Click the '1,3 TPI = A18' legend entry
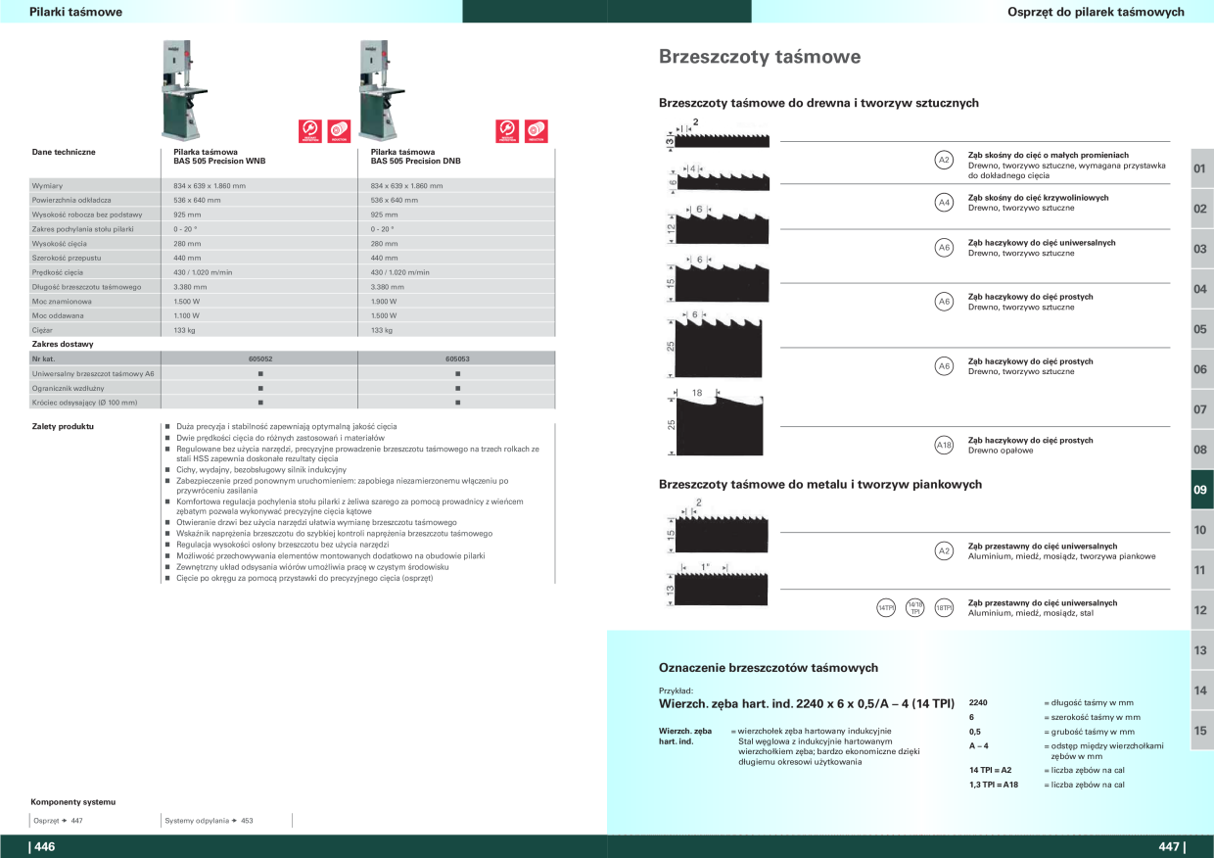 [x=994, y=785]
